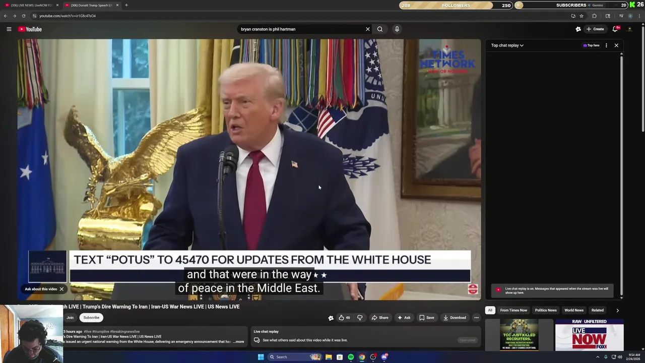645x363 pixels.
Task: Click the browser address bar URL
Action: tap(68, 16)
